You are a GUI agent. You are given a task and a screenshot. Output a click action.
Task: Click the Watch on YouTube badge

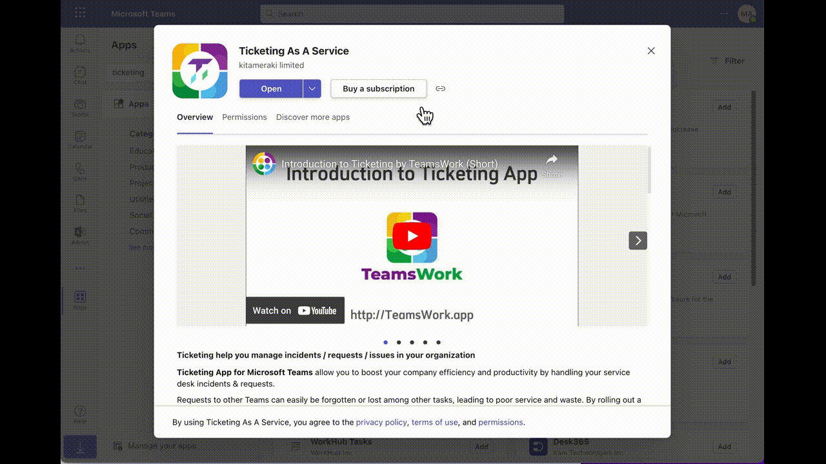295,311
